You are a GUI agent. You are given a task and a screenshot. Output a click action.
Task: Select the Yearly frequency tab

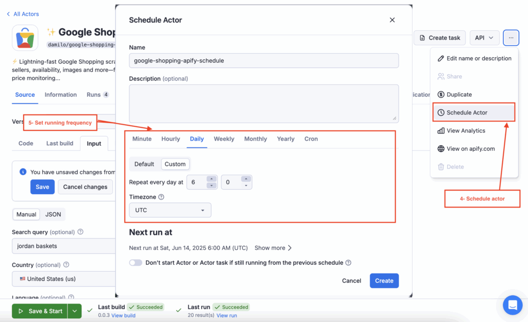(286, 139)
